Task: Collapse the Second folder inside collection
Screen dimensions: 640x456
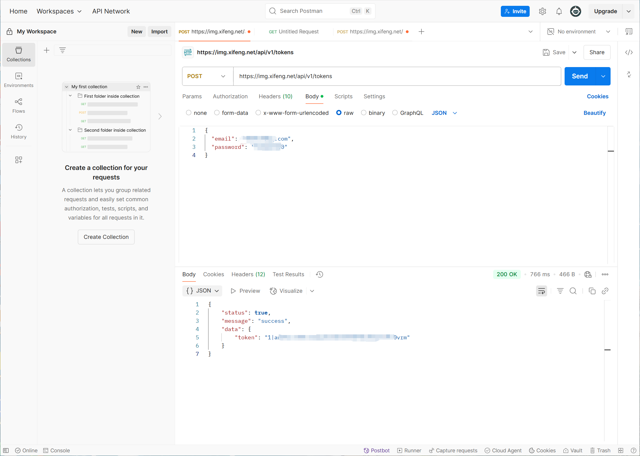Action: pyautogui.click(x=70, y=130)
